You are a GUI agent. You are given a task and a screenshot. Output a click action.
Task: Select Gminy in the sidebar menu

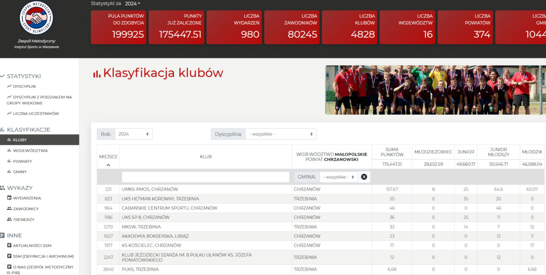[20, 172]
